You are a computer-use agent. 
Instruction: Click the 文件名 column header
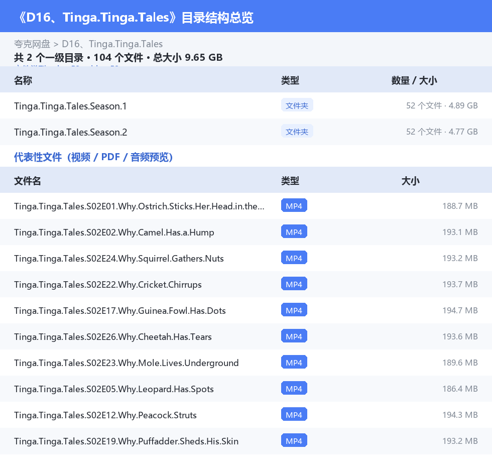(27, 181)
